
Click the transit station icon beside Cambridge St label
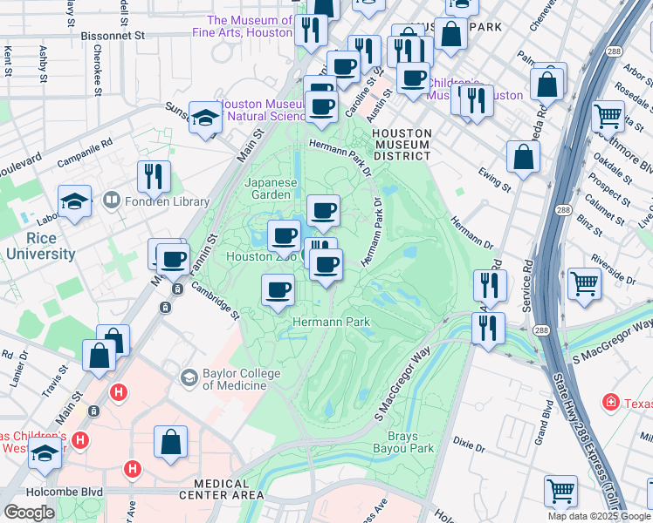coord(177,289)
